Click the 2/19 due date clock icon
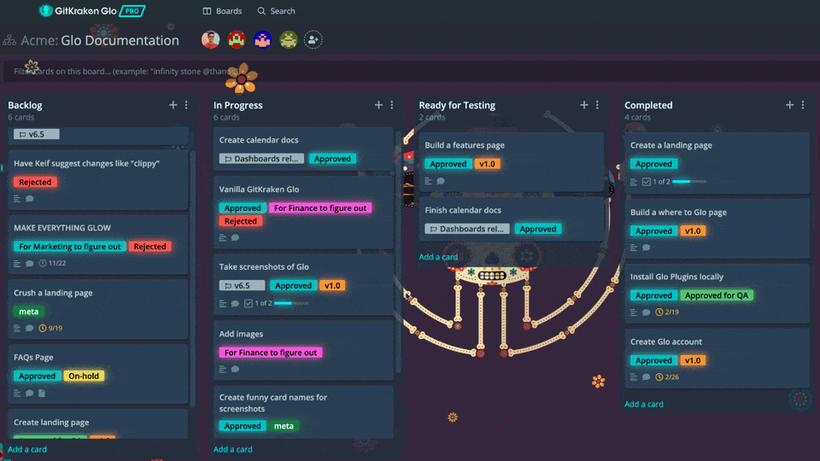The image size is (820, 461). (x=659, y=312)
